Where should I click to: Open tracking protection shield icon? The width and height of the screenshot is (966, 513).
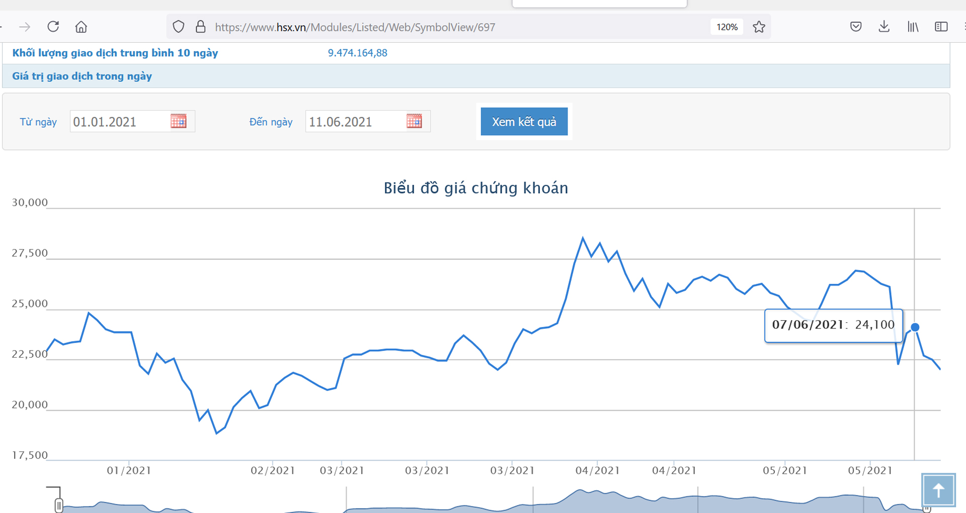178,27
